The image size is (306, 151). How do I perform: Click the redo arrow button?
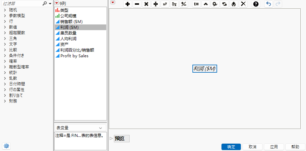[278, 4]
